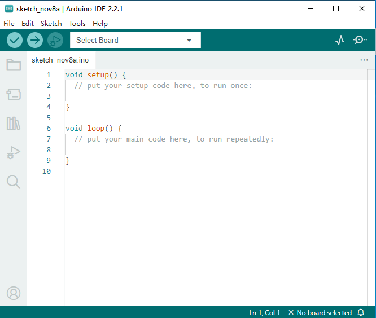Image resolution: width=376 pixels, height=318 pixels.
Task: Click the Arduino logo in the title bar
Action: pos(9,8)
